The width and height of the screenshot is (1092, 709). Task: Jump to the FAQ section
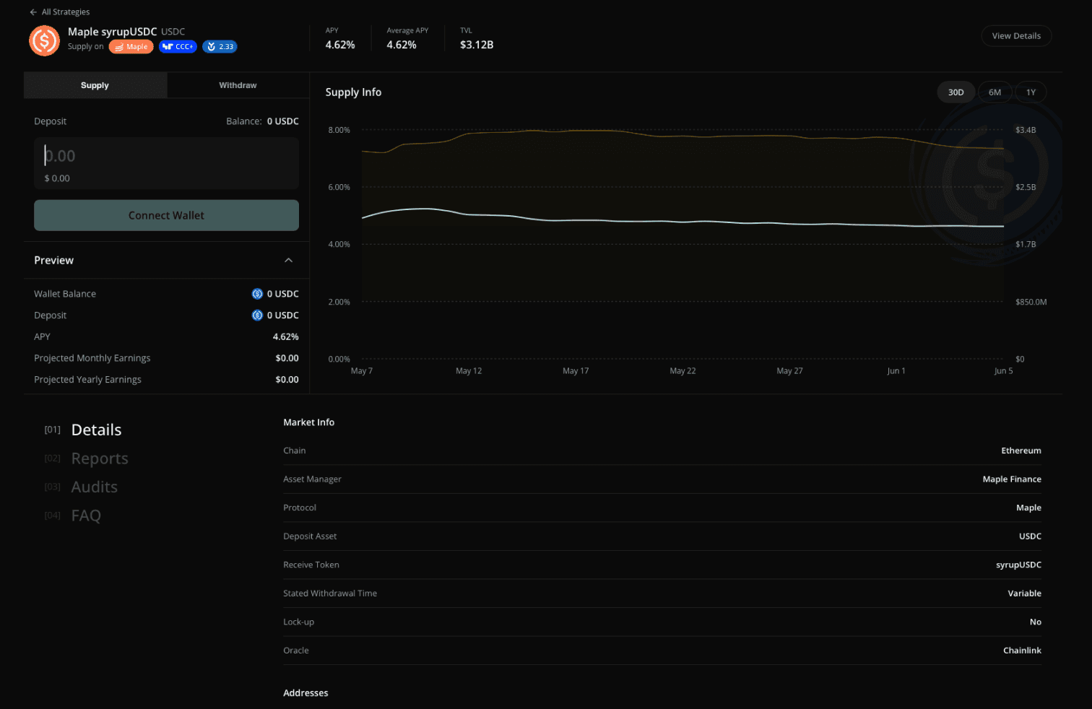pos(86,516)
